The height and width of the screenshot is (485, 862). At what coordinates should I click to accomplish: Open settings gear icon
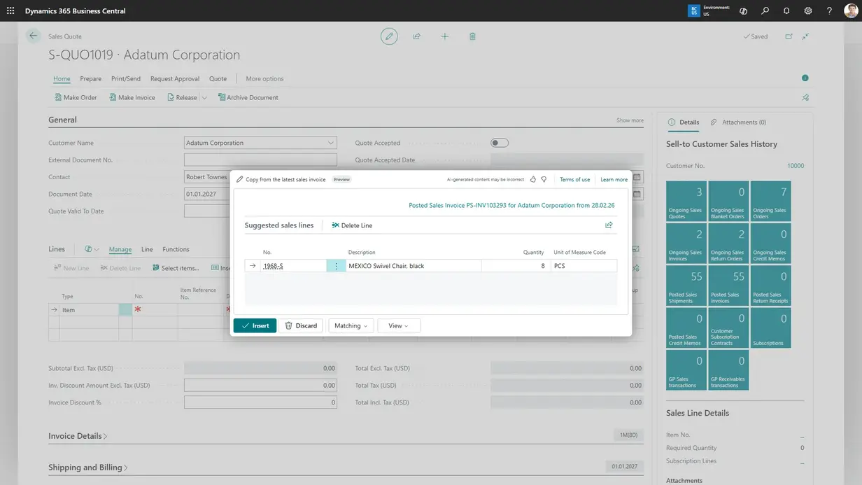click(x=808, y=11)
